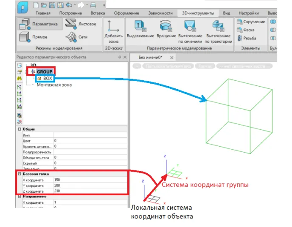Open the undo history dropdown arrow
The image size is (292, 227).
(75, 5)
